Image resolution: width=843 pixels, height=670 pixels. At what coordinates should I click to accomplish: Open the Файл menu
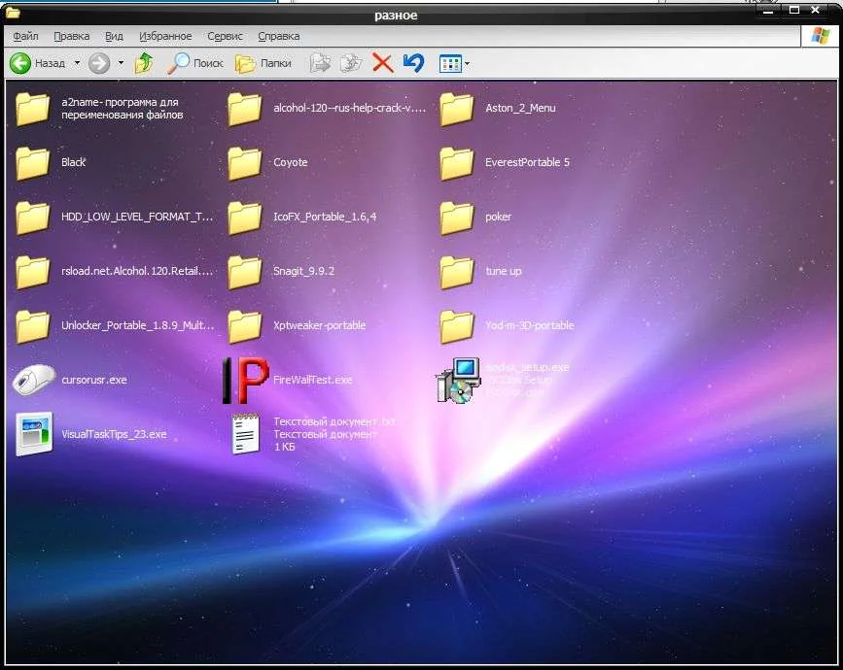[x=25, y=36]
